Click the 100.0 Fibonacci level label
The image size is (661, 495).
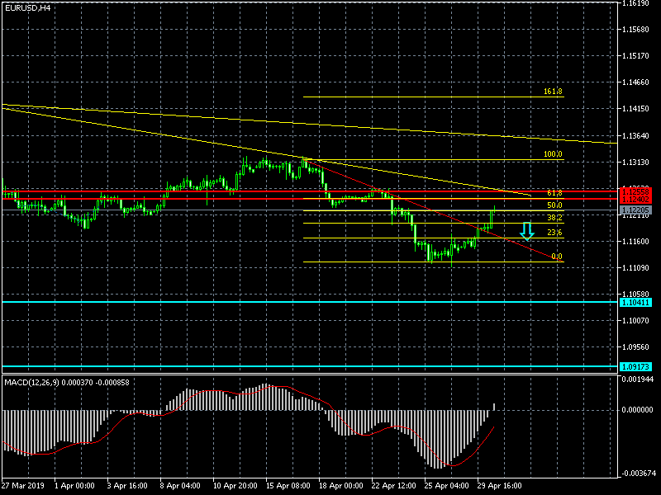[x=553, y=154]
